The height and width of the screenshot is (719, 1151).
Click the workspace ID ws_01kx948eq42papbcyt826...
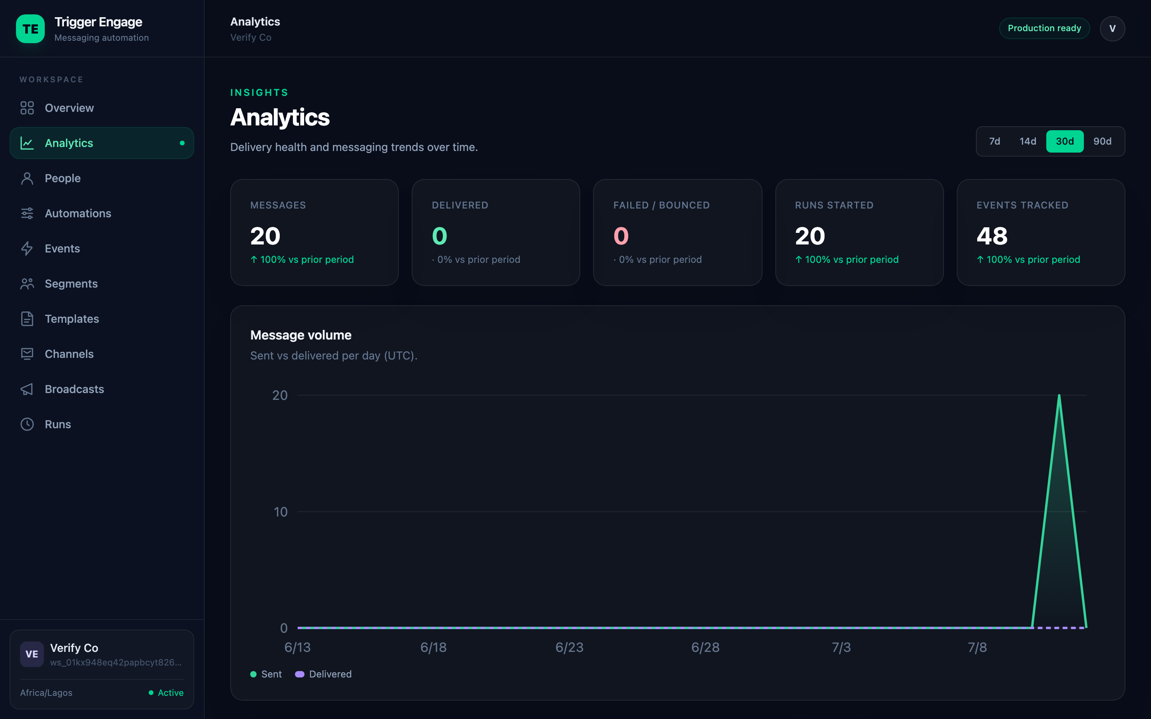pos(116,662)
